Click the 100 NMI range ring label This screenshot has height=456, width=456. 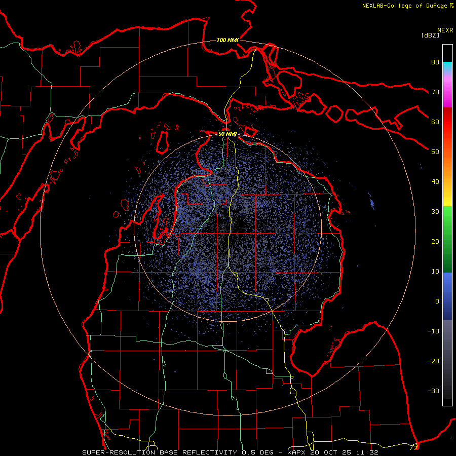(227, 40)
